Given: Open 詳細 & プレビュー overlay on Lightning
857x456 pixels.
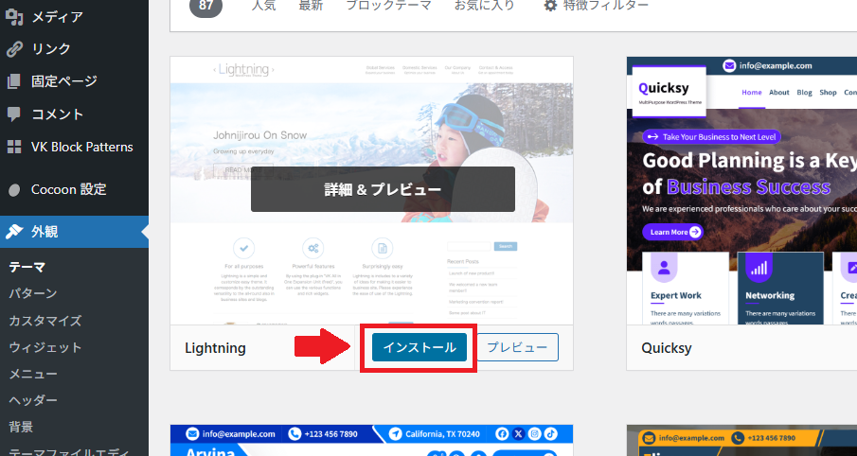Looking at the screenshot, I should (383, 189).
